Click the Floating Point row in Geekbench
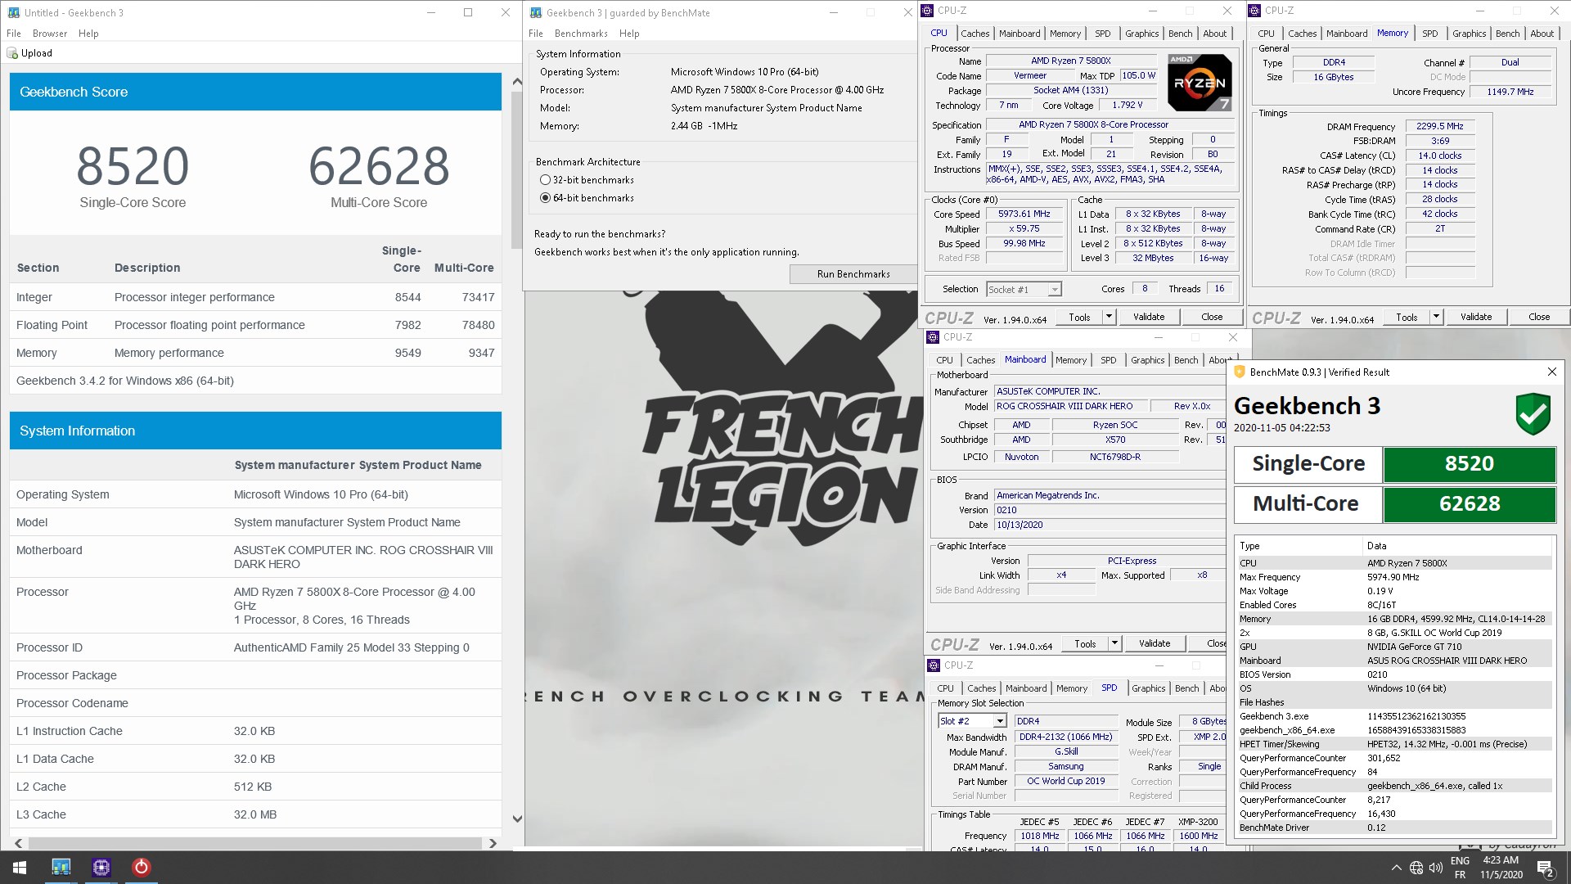Image resolution: width=1571 pixels, height=884 pixels. point(255,325)
